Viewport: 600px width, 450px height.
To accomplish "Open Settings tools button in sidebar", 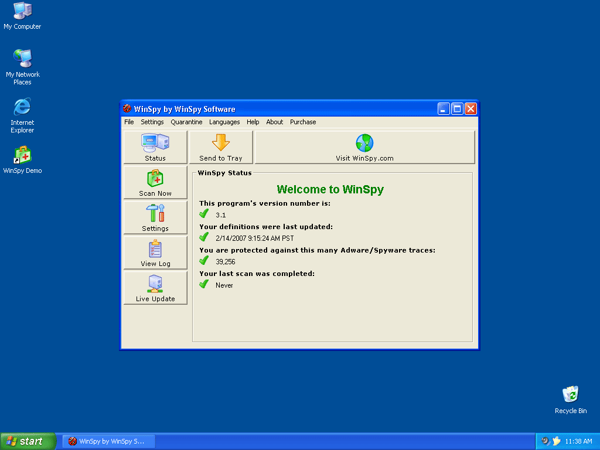I will pos(155,217).
